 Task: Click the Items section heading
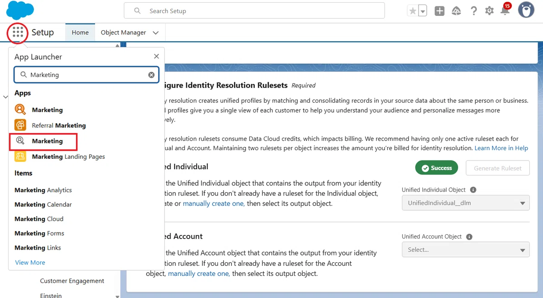24,173
